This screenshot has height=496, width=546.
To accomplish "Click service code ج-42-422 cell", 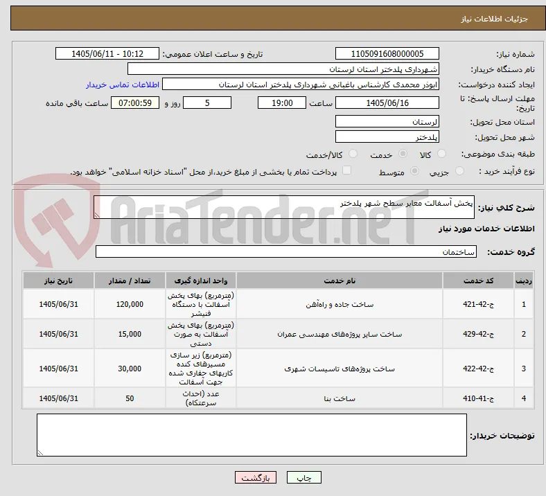I will pos(479,369).
